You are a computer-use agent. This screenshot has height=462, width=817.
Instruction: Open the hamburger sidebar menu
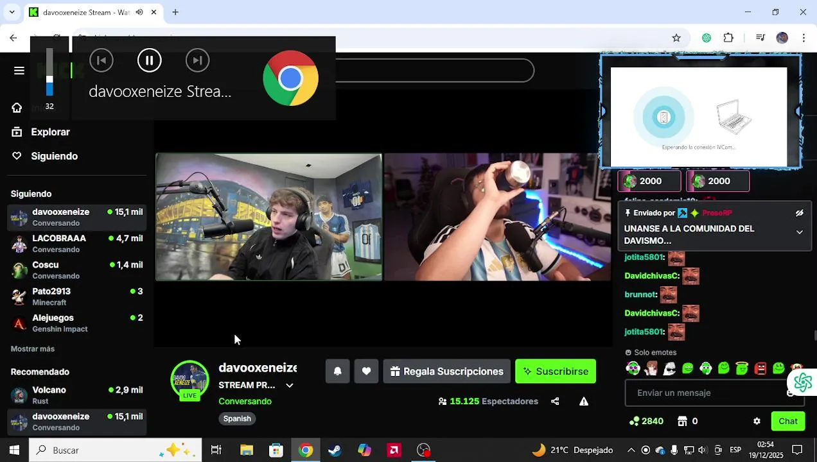[19, 71]
